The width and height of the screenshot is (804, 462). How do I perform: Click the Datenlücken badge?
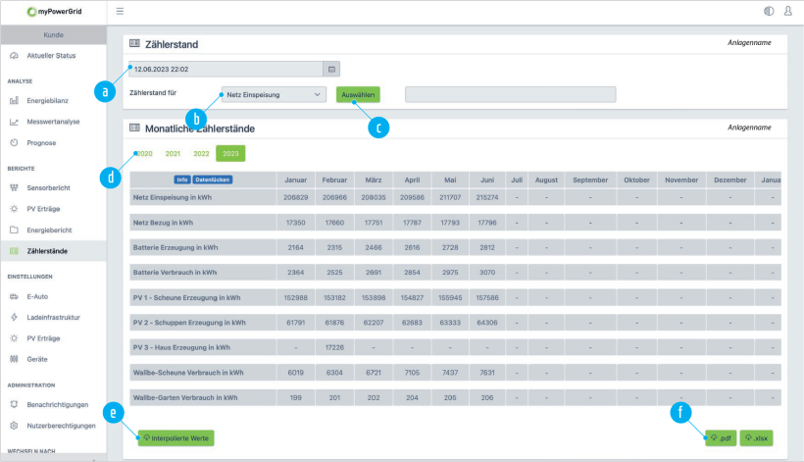click(x=213, y=180)
